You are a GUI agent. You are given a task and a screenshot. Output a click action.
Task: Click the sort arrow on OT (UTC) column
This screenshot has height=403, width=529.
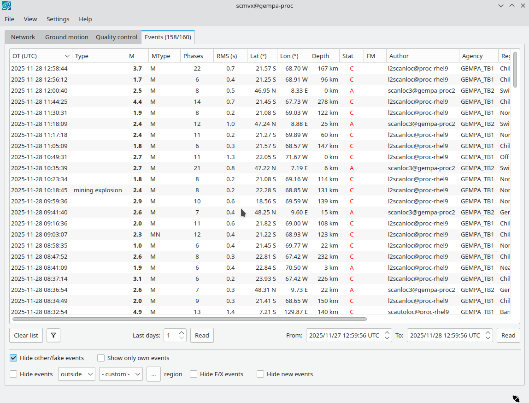(x=67, y=56)
